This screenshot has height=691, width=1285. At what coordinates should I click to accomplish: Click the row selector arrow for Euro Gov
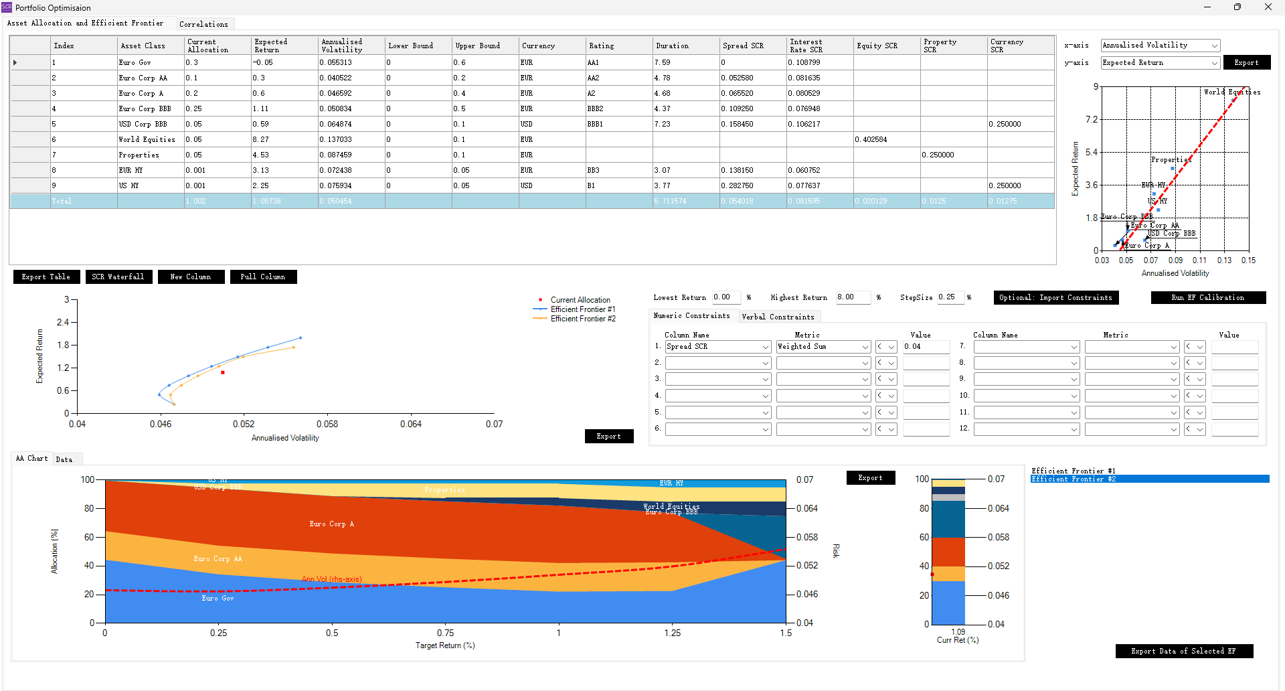(x=15, y=62)
